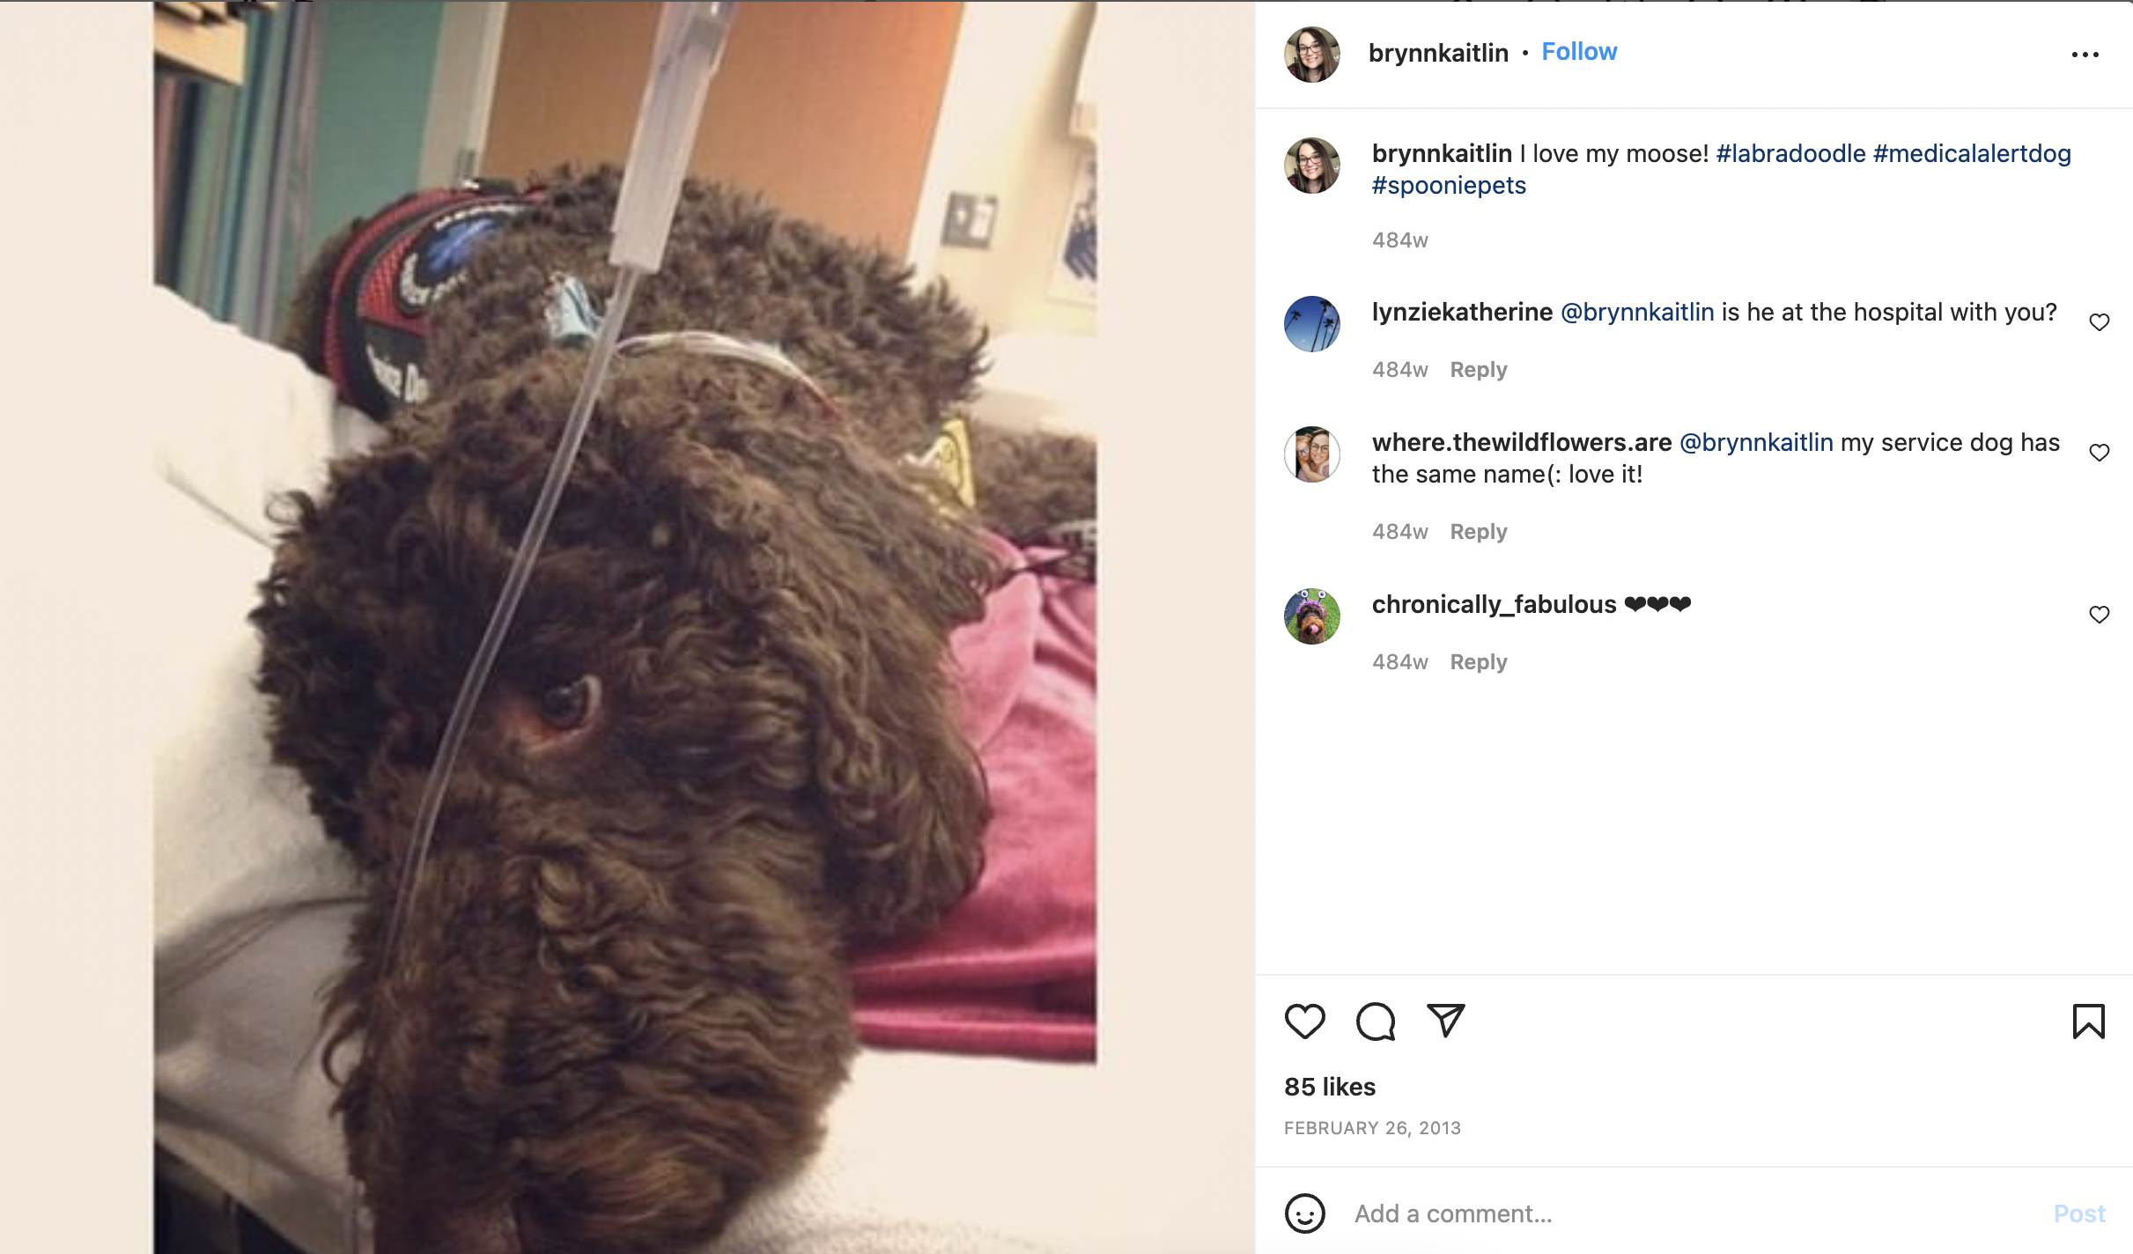Follow brynnkaitlin

[x=1579, y=52]
